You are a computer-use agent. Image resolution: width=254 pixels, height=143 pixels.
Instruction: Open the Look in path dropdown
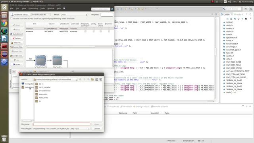(x=55, y=79)
